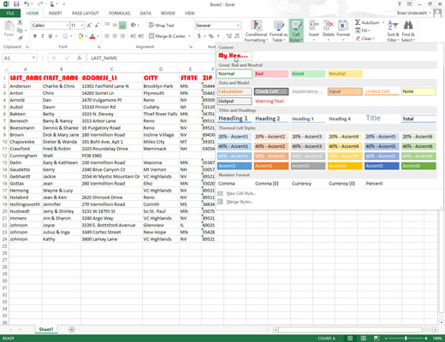Screen dimensions: 445x342
Task: Open the FORMULAS ribbon tab
Action: pyautogui.click(x=119, y=13)
